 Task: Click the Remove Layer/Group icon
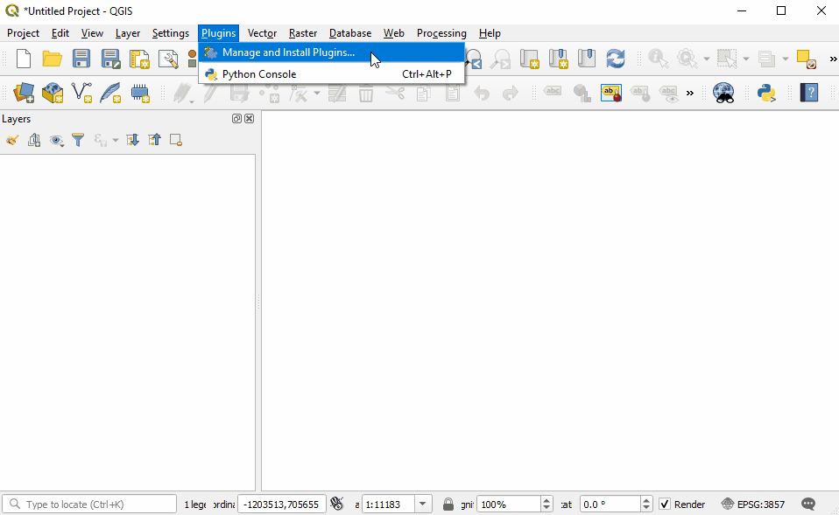[176, 140]
